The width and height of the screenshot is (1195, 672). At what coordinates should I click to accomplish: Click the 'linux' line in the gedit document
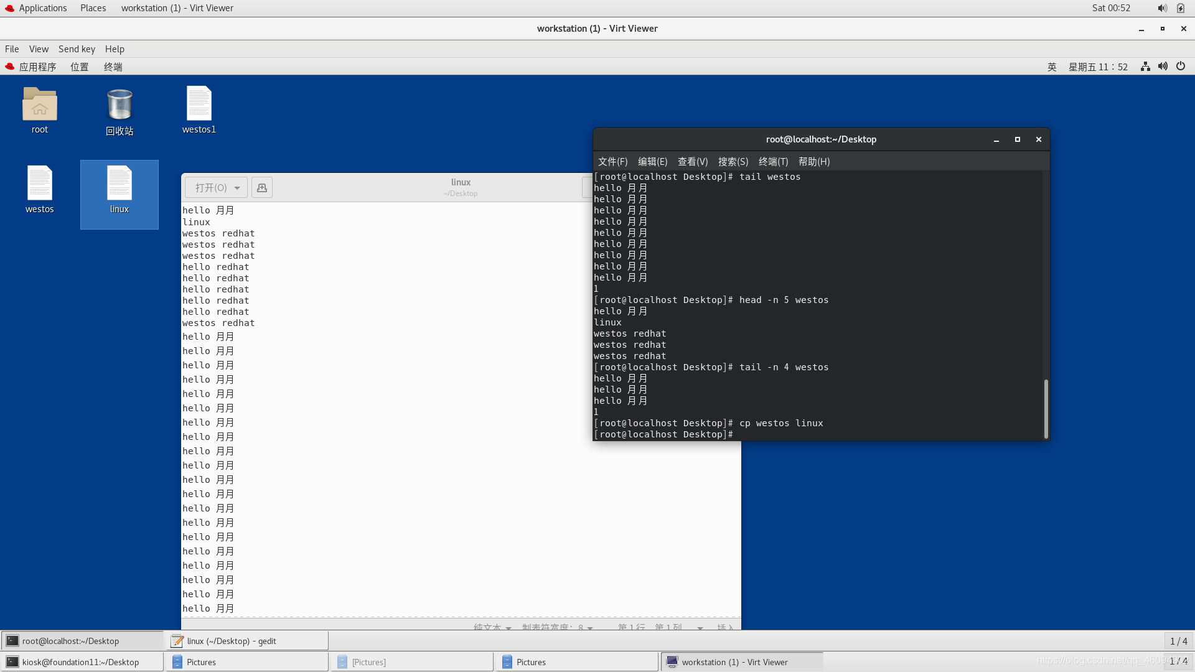196,222
